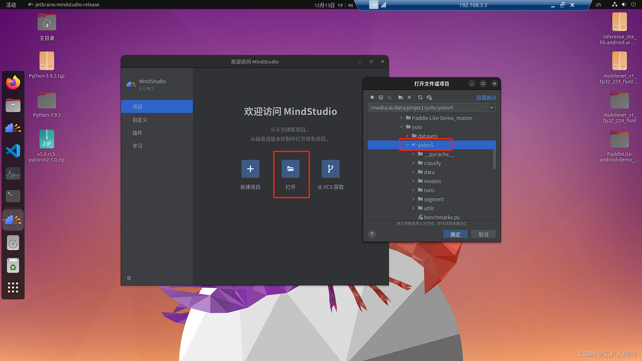642x361 pixels.
Task: Refresh the file tree in open dialog
Action: tap(420, 97)
